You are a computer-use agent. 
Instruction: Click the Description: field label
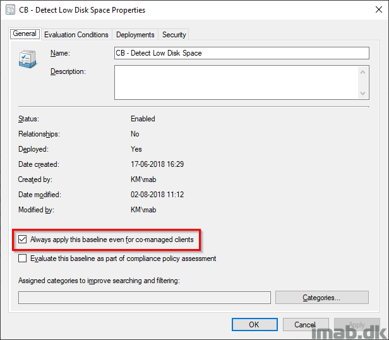[68, 71]
